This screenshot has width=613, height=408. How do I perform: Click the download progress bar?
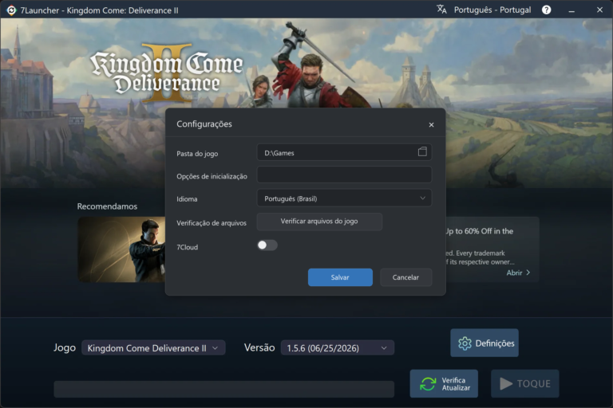pyautogui.click(x=224, y=389)
